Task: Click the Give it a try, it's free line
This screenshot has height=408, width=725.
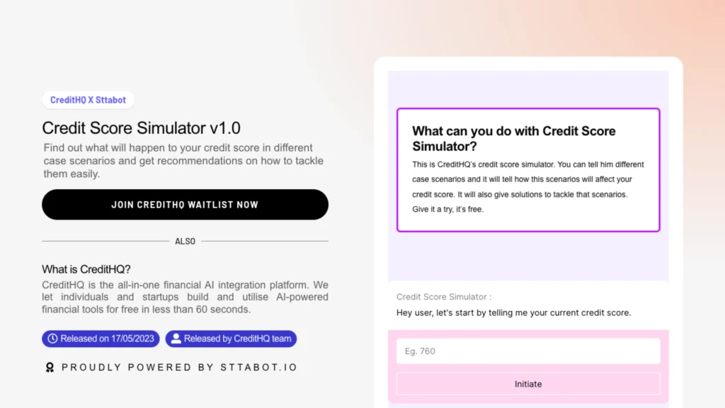Action: (x=448, y=209)
